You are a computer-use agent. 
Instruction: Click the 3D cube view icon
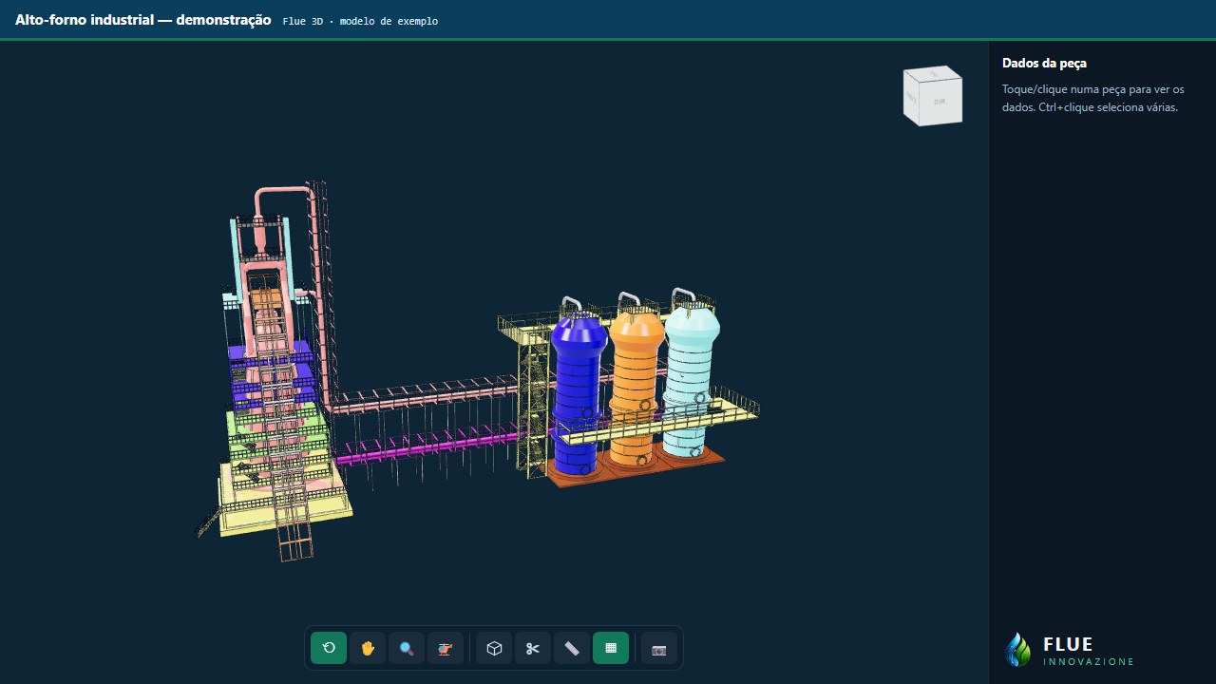coord(494,648)
